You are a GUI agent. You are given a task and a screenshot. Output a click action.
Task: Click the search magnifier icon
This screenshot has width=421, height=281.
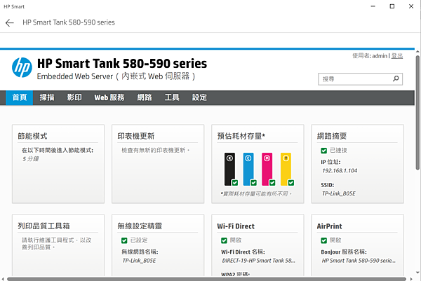click(x=396, y=78)
